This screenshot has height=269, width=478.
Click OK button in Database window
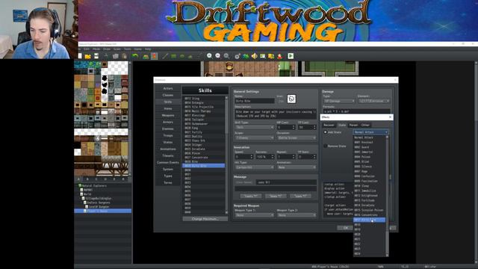(x=345, y=228)
